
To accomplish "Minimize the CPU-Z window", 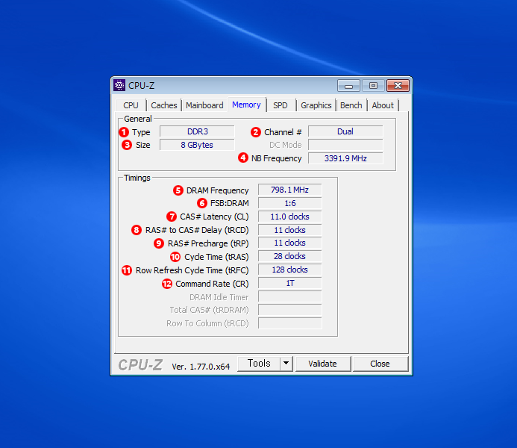I will [348, 85].
